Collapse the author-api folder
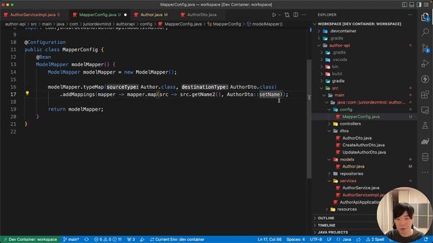 point(340,45)
